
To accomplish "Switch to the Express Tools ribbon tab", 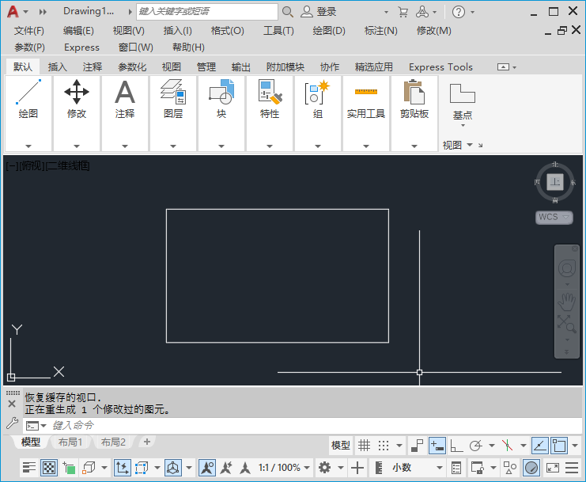I will tap(440, 67).
